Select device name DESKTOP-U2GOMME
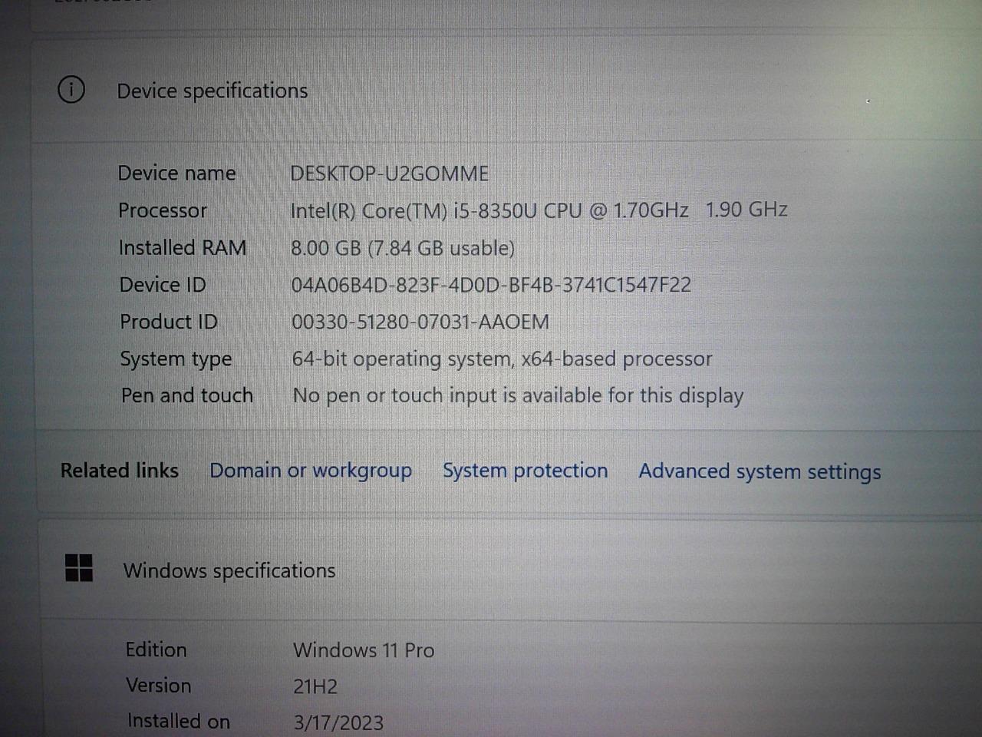The image size is (982, 737). coord(390,174)
